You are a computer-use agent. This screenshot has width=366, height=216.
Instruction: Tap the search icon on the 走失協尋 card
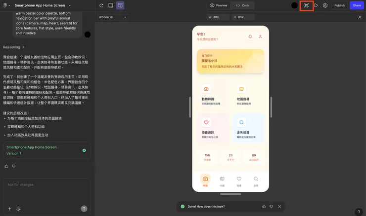click(241, 122)
